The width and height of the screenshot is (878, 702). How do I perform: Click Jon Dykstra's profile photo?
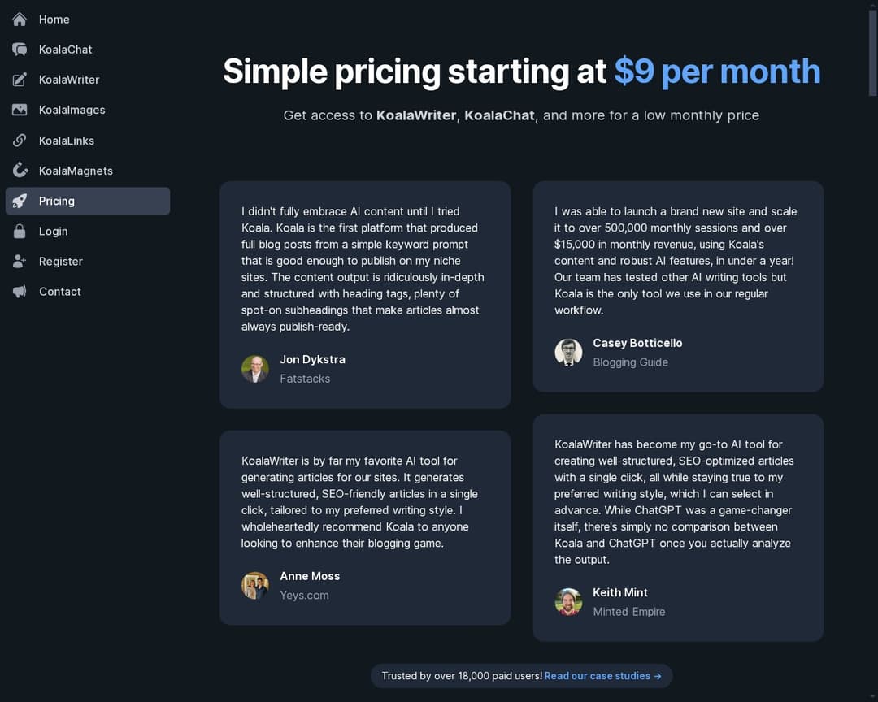click(x=255, y=369)
